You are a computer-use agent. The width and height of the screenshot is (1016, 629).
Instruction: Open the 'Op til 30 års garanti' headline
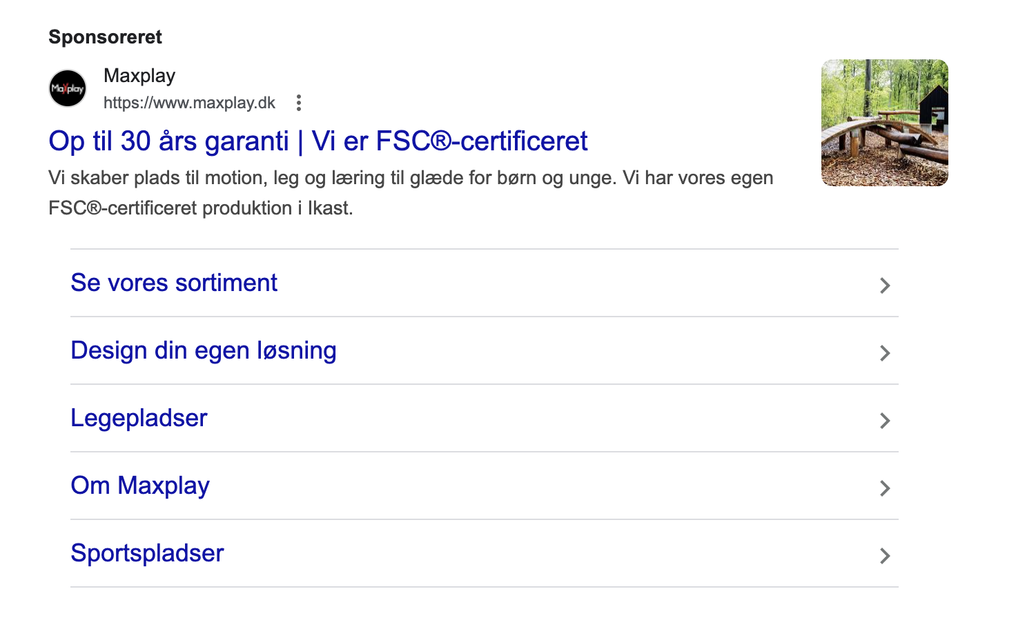pyautogui.click(x=168, y=141)
